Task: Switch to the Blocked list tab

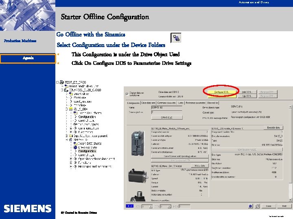Action: (212, 103)
